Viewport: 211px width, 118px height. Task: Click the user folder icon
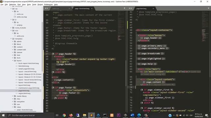click(x=15, y=104)
